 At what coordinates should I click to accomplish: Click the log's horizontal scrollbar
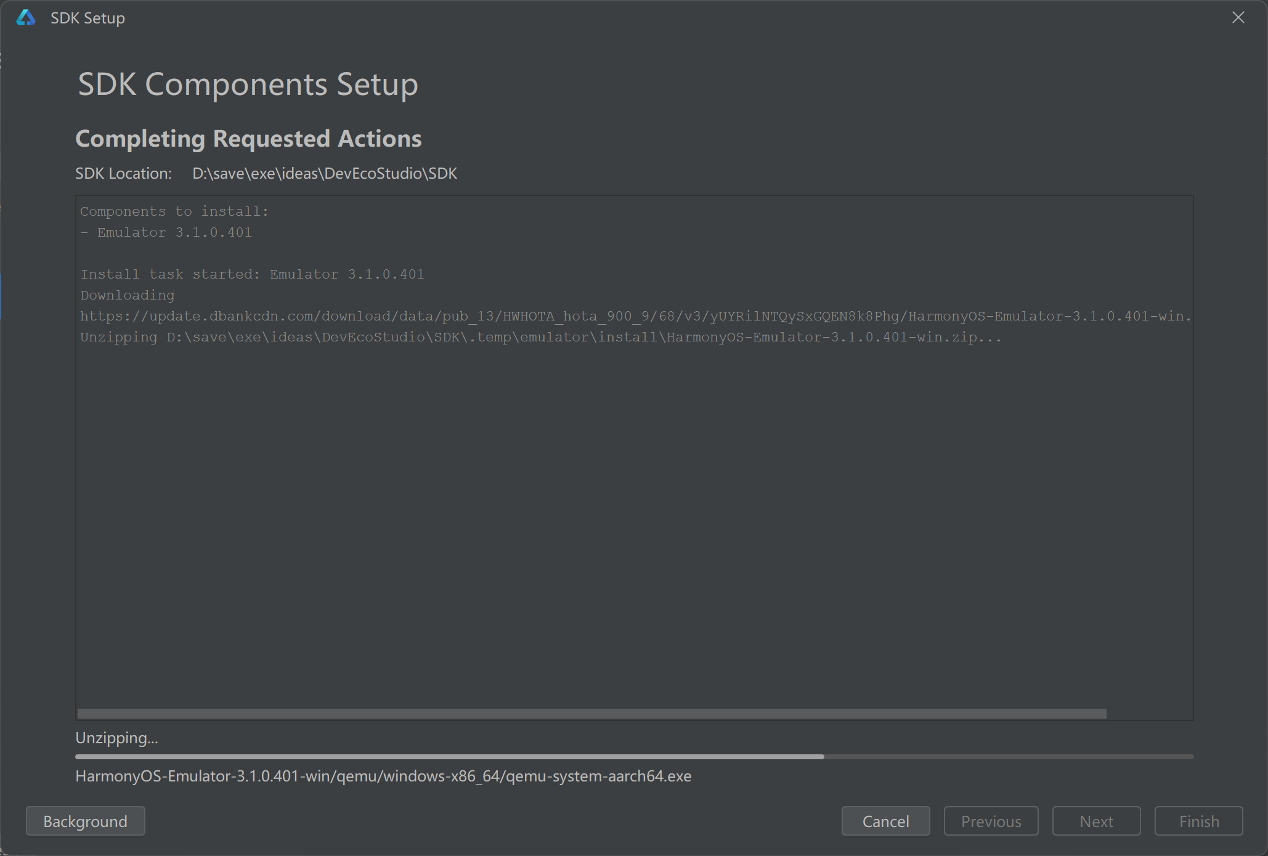pos(591,714)
